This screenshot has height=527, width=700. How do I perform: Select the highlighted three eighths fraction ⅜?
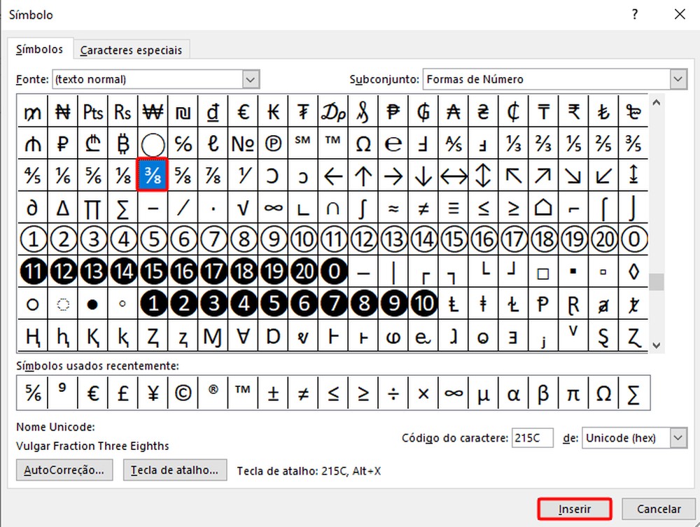click(153, 175)
